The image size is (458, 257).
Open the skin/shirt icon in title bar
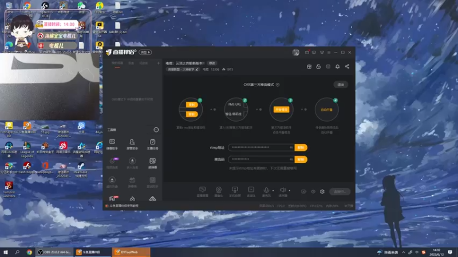pyautogui.click(x=322, y=53)
